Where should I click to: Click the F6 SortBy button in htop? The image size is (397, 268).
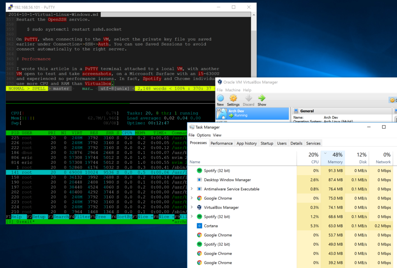(x=121, y=217)
